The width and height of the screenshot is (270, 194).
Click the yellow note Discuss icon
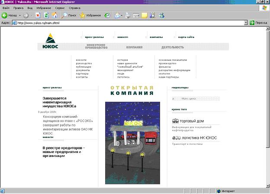point(144,16)
